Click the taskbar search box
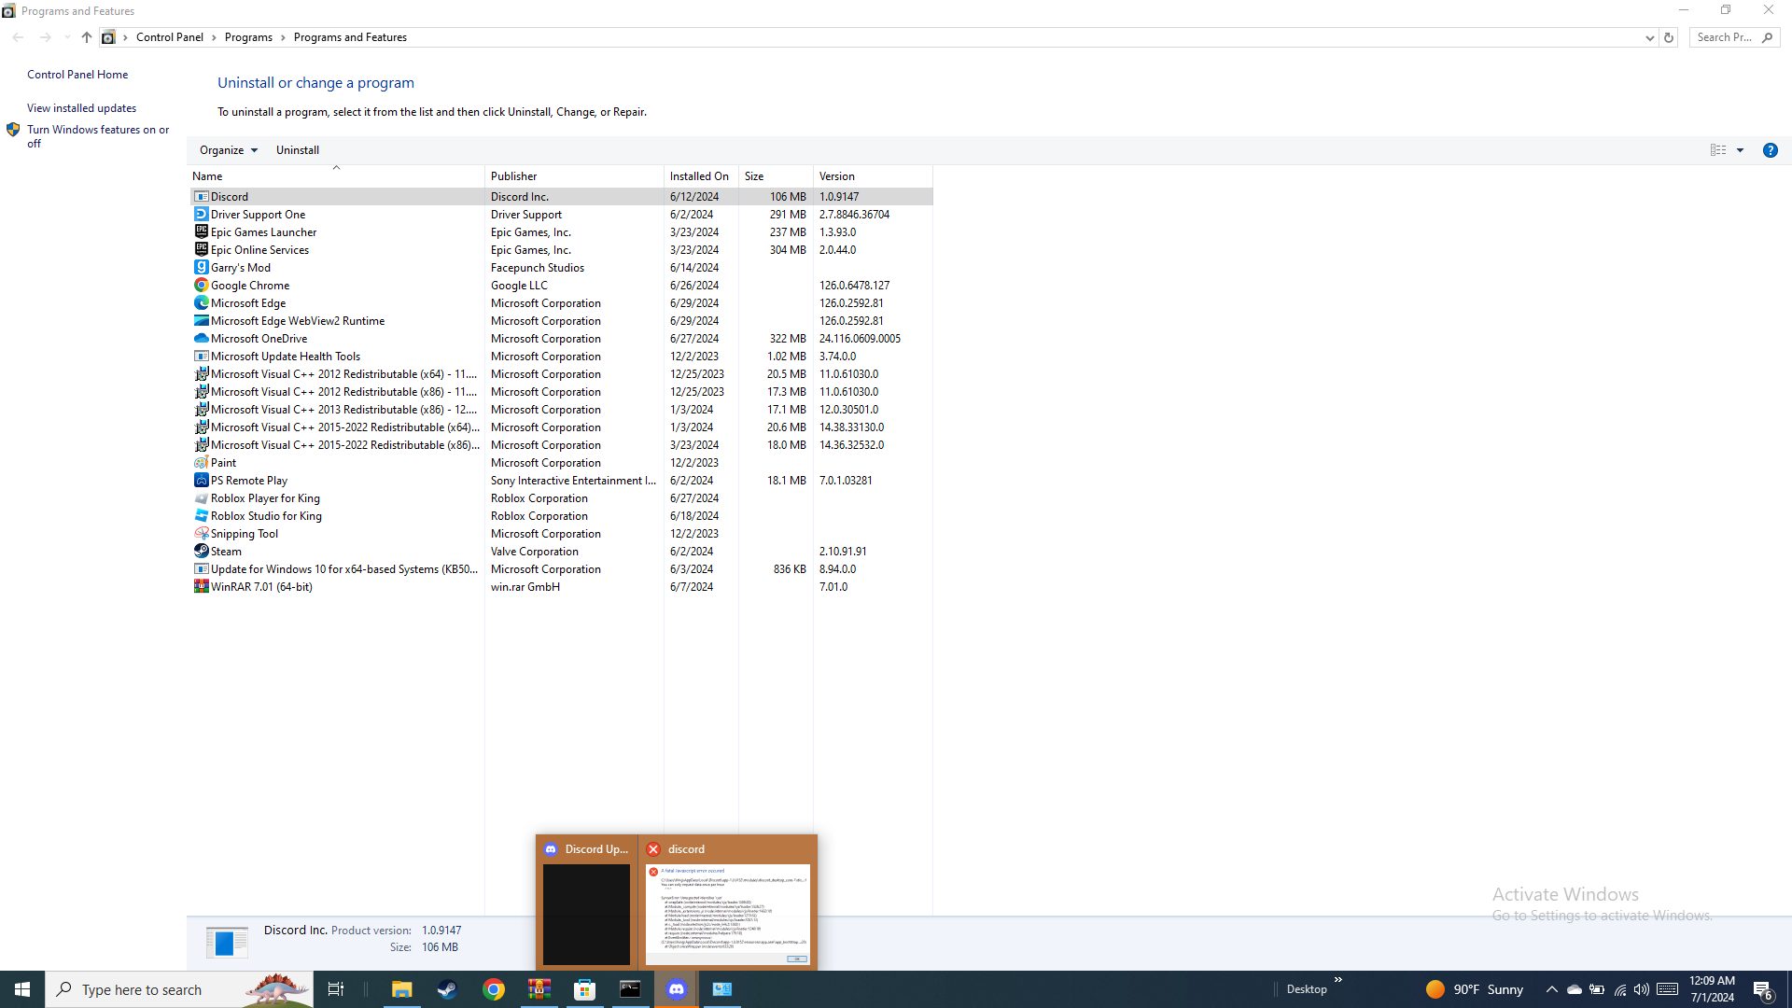Image resolution: width=1792 pixels, height=1008 pixels. (179, 989)
